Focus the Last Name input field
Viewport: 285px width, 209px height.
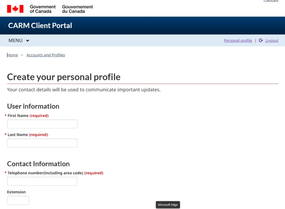coord(42,143)
